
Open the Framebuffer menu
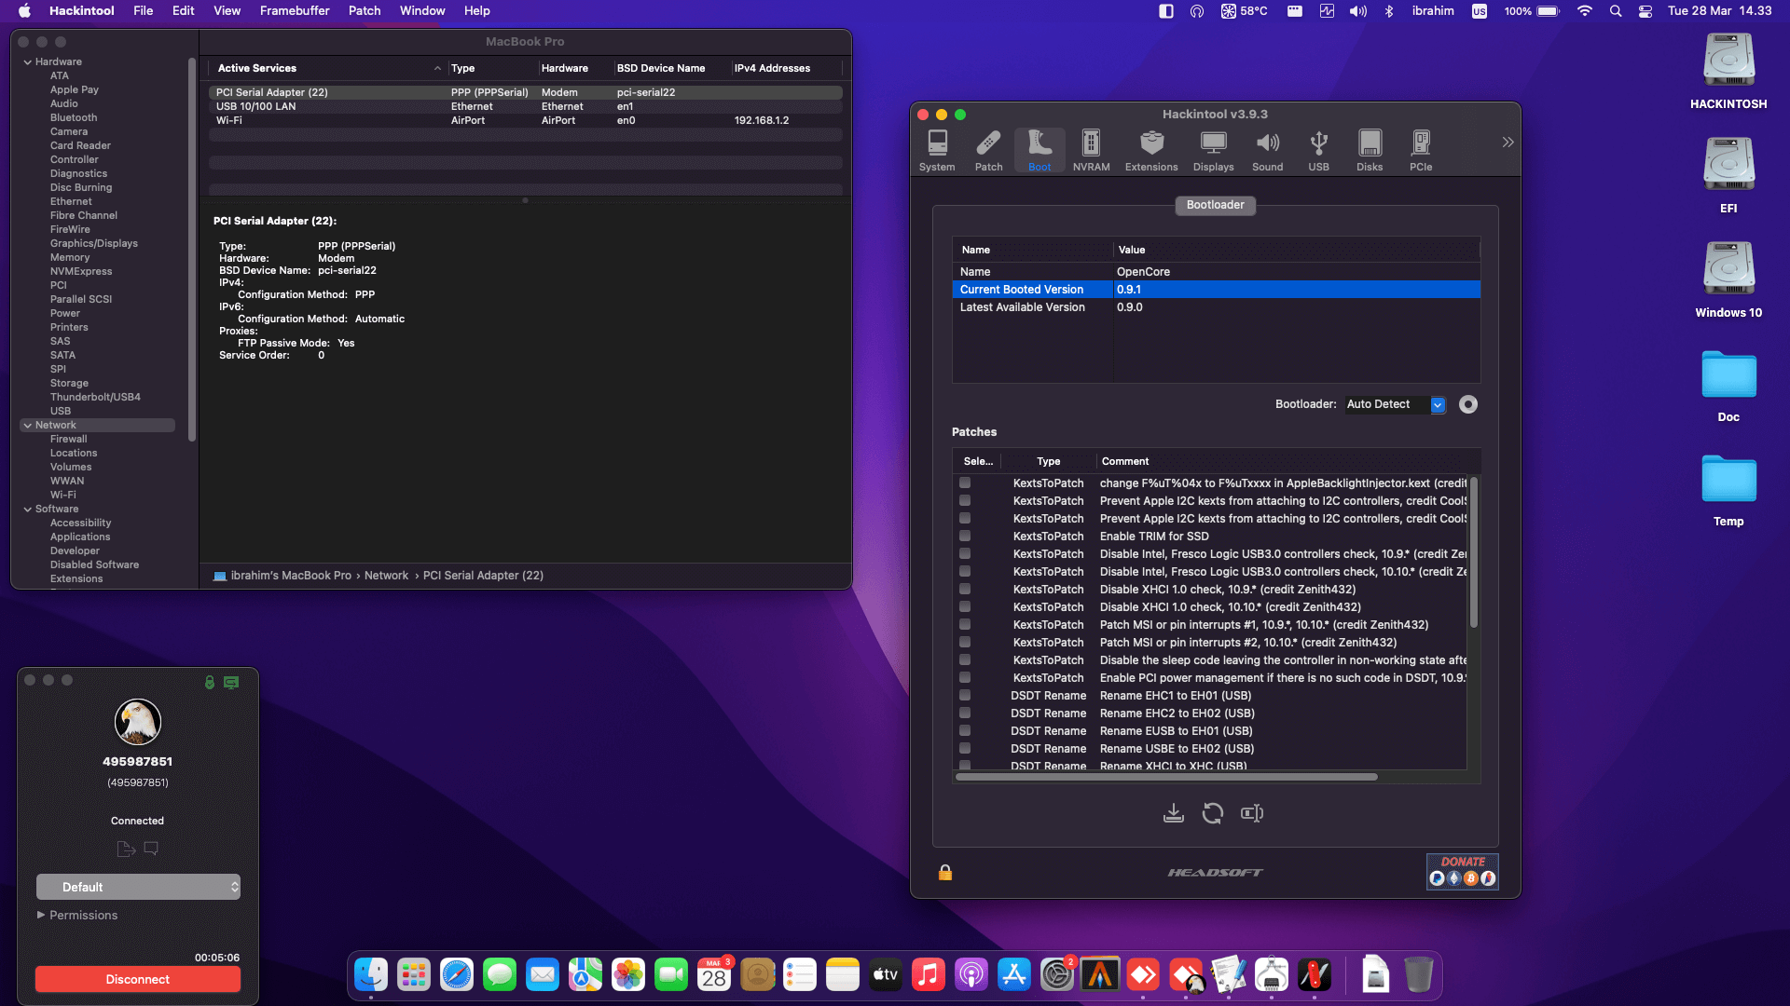(295, 11)
